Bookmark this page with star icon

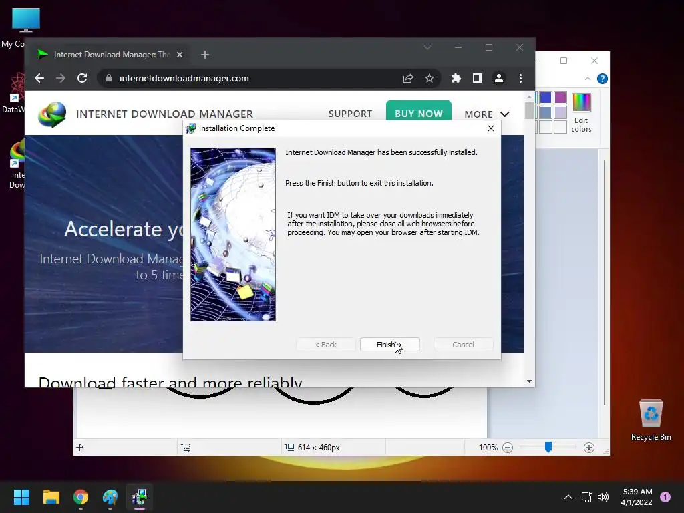tap(430, 79)
